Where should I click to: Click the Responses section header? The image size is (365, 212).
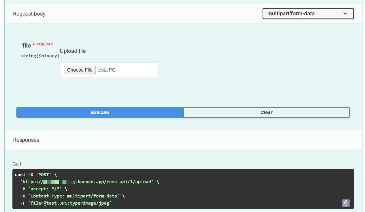(26, 140)
